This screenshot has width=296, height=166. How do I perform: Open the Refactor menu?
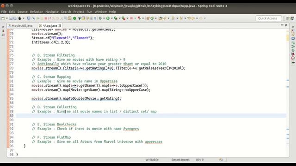[36, 12]
